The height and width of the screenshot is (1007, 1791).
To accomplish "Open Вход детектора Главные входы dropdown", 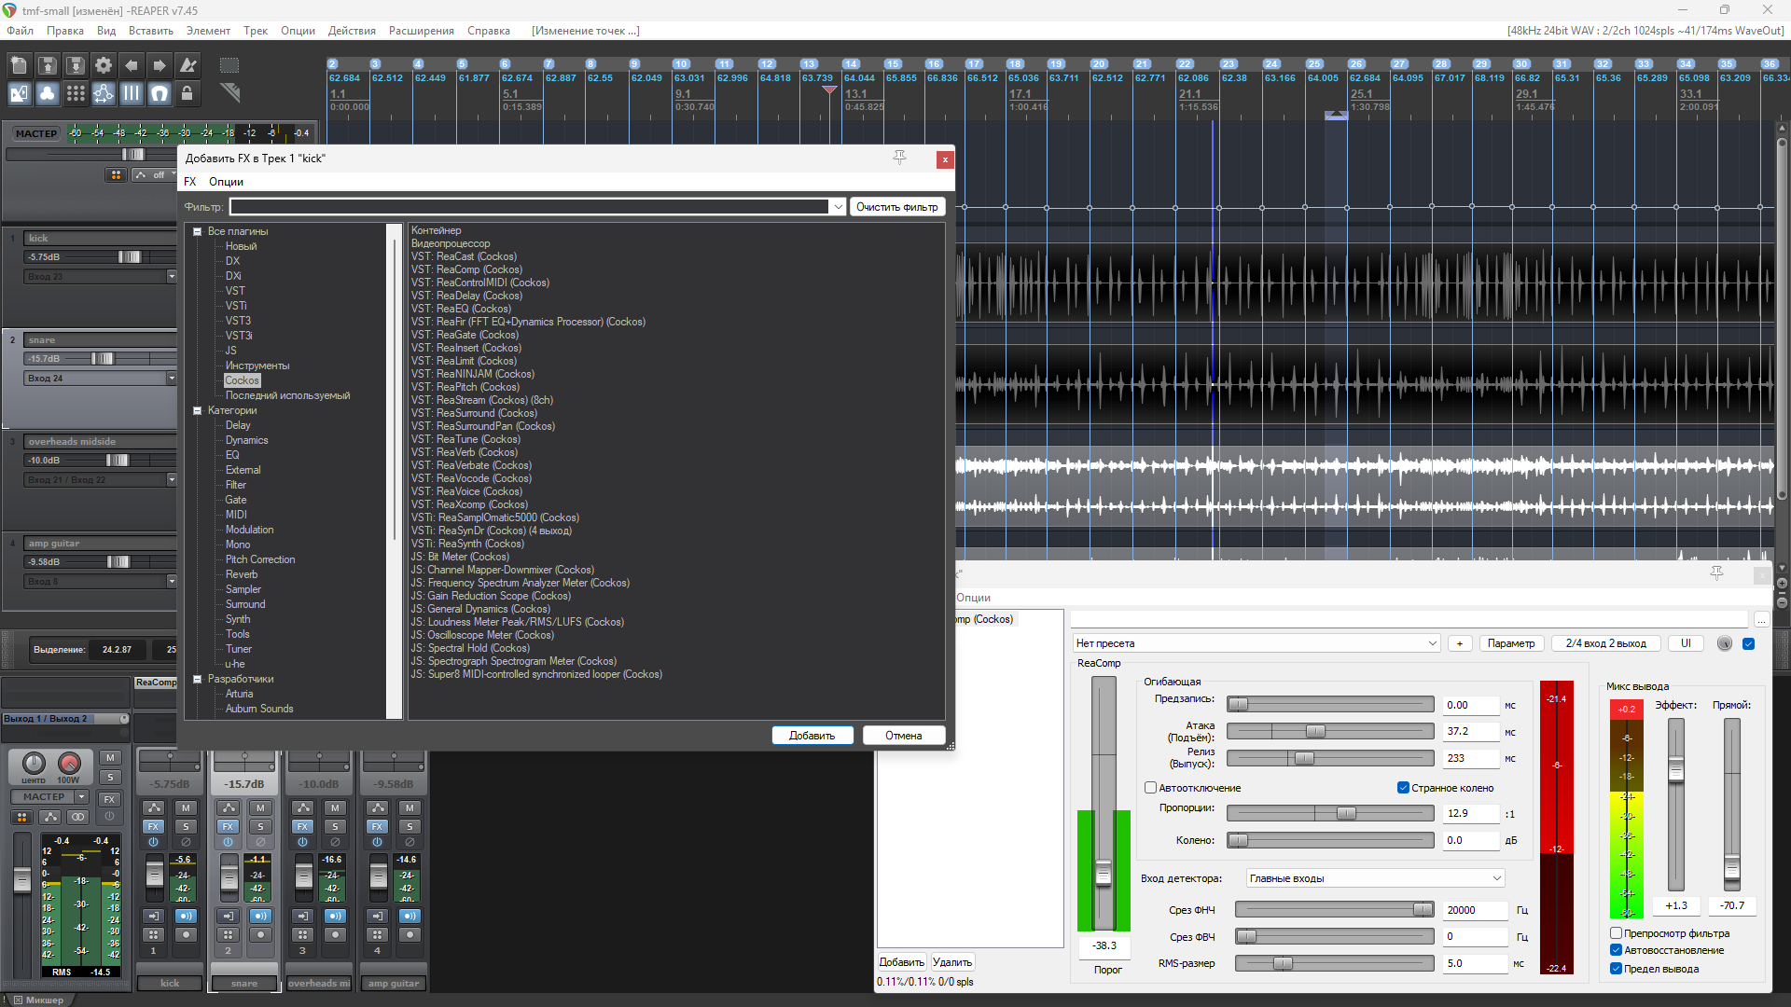I will (x=1376, y=878).
